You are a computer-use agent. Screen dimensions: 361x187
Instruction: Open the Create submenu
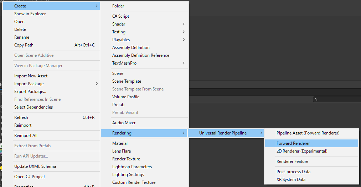coord(51,6)
